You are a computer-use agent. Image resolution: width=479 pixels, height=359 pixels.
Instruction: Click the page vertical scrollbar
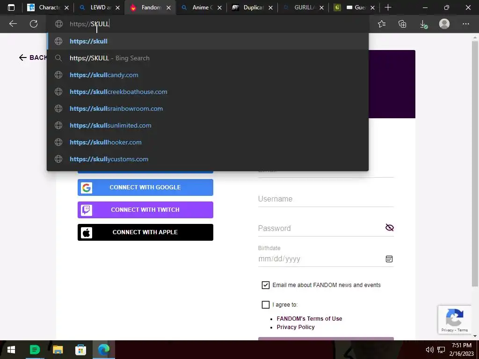click(x=475, y=164)
